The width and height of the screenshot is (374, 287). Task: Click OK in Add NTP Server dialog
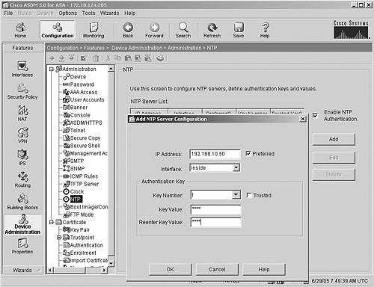coord(170,269)
